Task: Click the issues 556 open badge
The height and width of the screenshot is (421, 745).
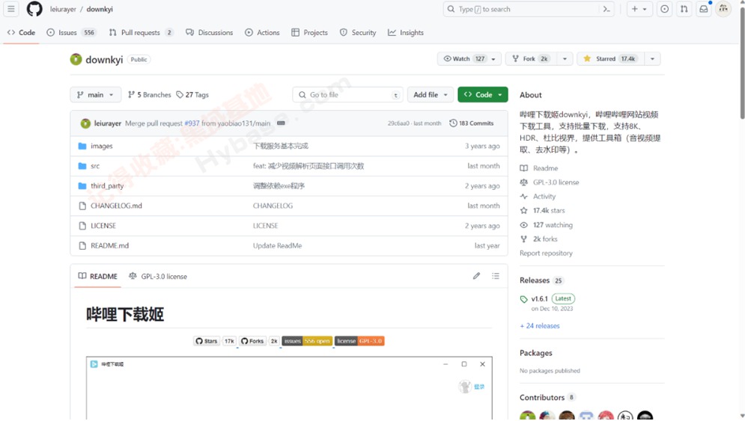Action: (x=307, y=341)
